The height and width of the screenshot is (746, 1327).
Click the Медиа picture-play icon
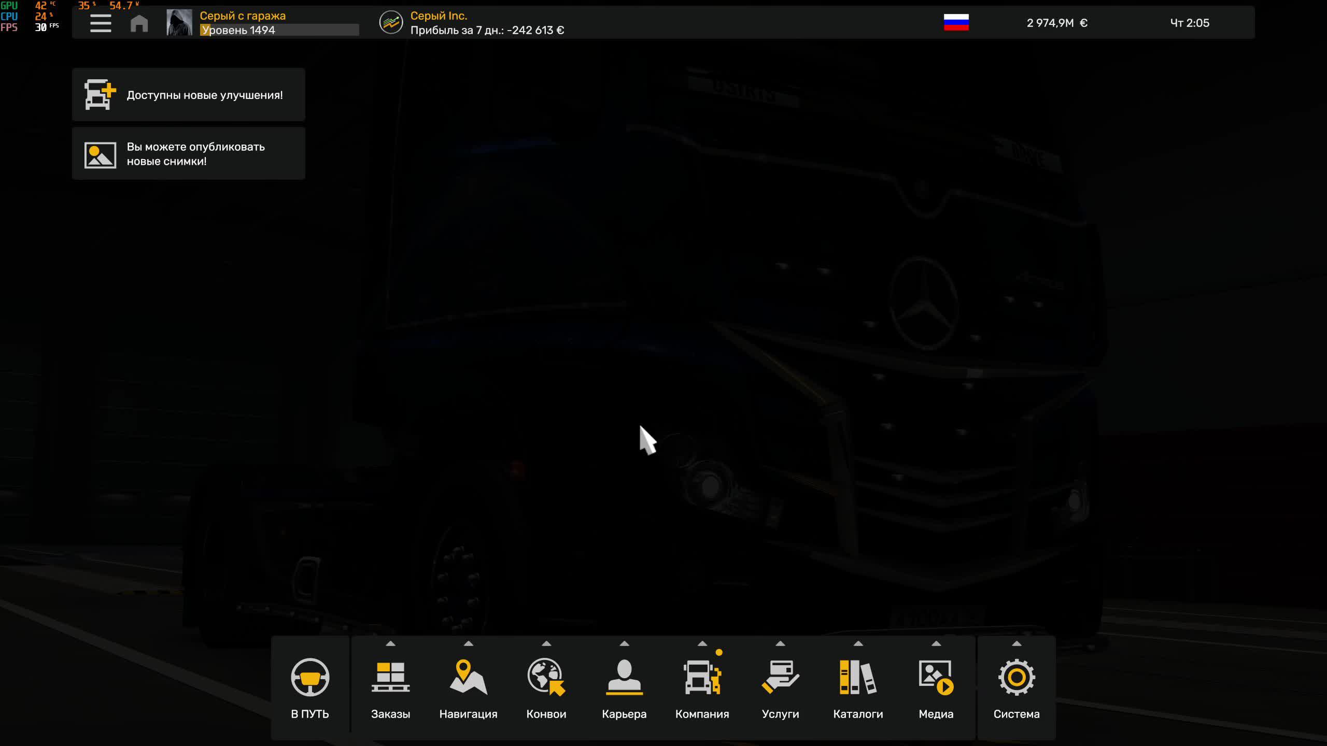coord(936,677)
